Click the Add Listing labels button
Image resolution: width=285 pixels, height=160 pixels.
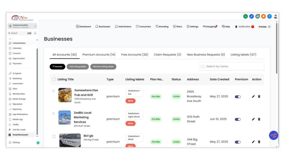point(78,67)
